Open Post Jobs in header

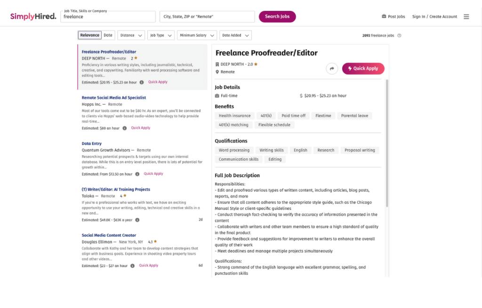(x=393, y=16)
